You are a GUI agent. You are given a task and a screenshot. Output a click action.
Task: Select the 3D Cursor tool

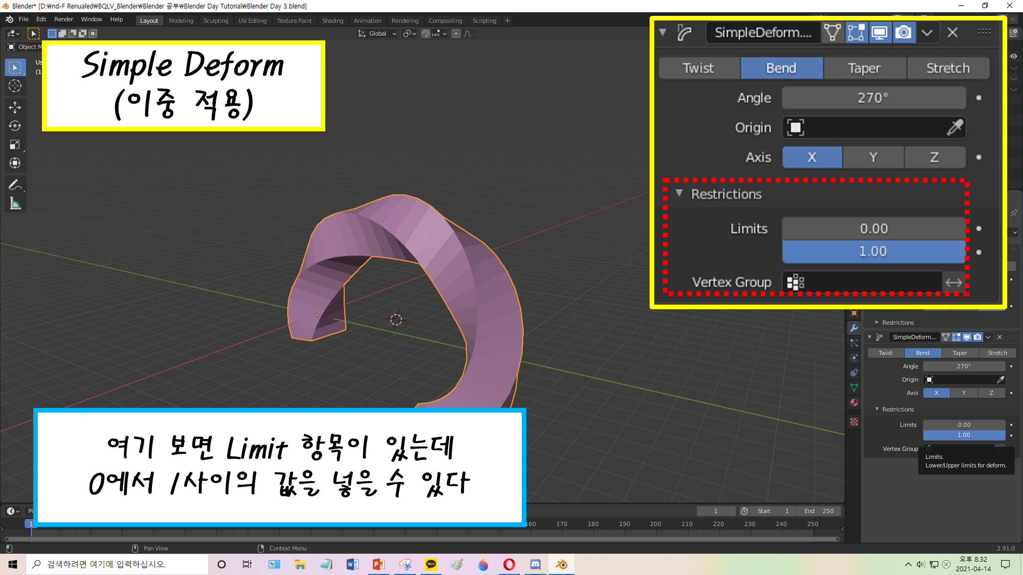coord(15,86)
